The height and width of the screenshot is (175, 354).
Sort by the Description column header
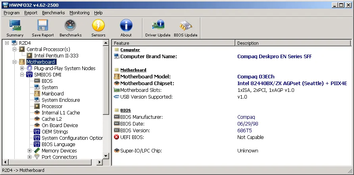(293, 43)
